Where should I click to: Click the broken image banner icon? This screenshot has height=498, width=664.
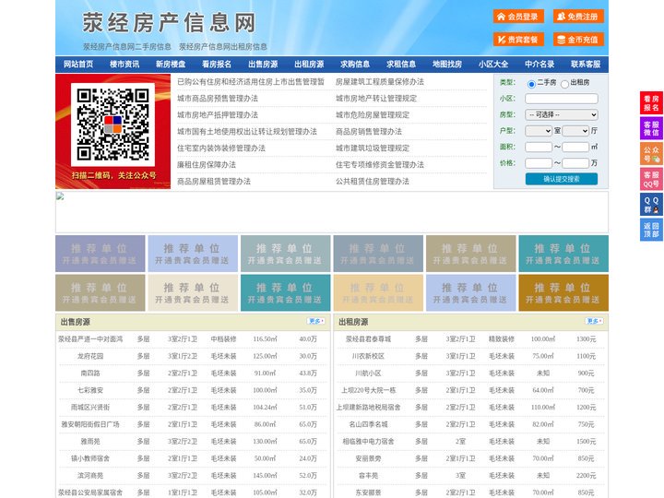[x=60, y=196]
